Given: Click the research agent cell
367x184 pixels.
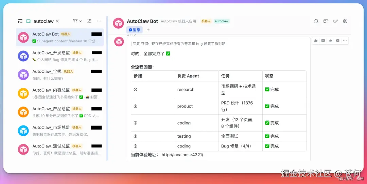Looking at the screenshot, I should pos(197,89).
